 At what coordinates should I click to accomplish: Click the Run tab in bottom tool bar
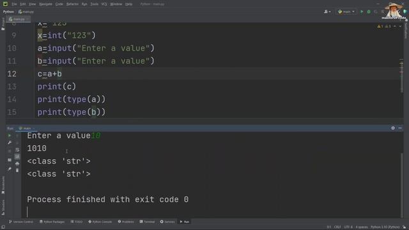click(x=185, y=222)
